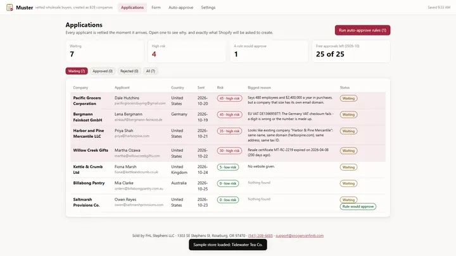The image size is (456, 256).
Task: Show All (7) applications
Action: 150,71
